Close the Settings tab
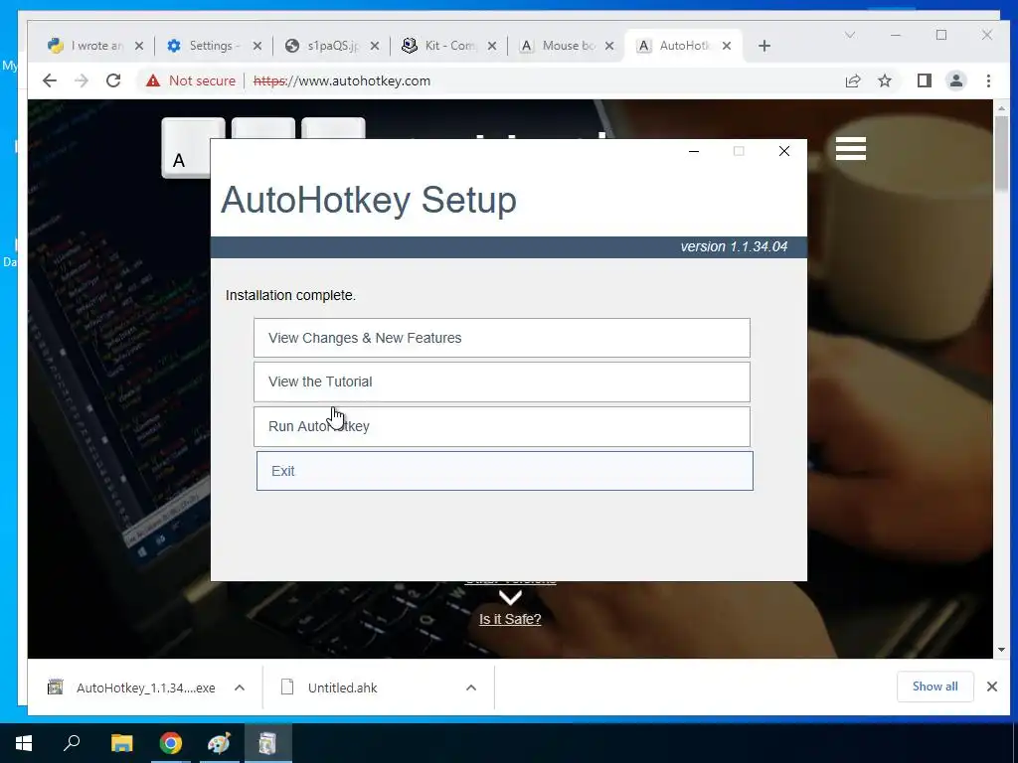 (x=257, y=46)
